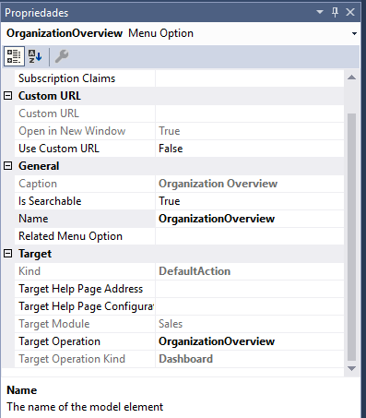
Task: Collapse the Target category
Action: 7,254
